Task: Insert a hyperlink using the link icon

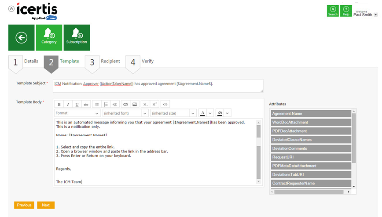Action: tap(125, 104)
